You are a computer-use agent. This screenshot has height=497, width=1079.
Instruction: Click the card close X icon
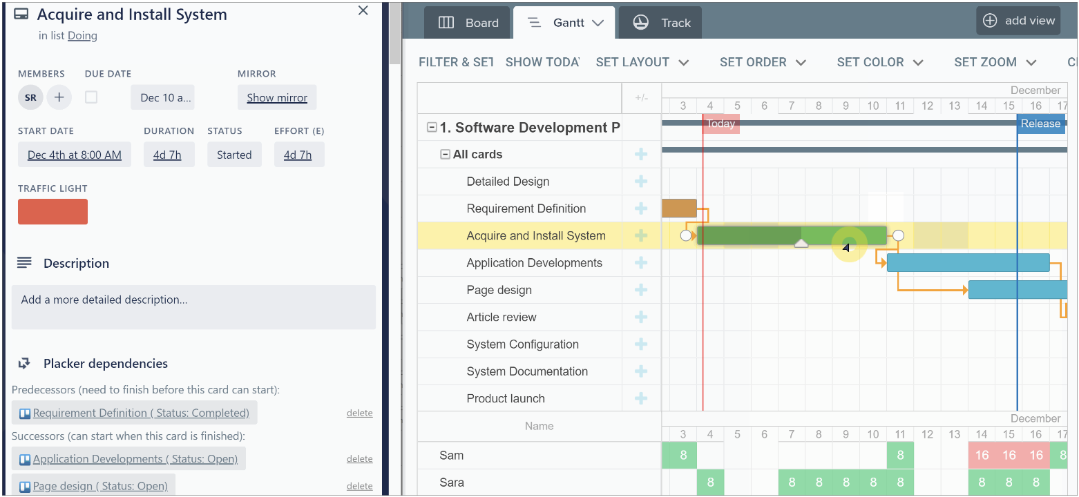click(x=363, y=10)
